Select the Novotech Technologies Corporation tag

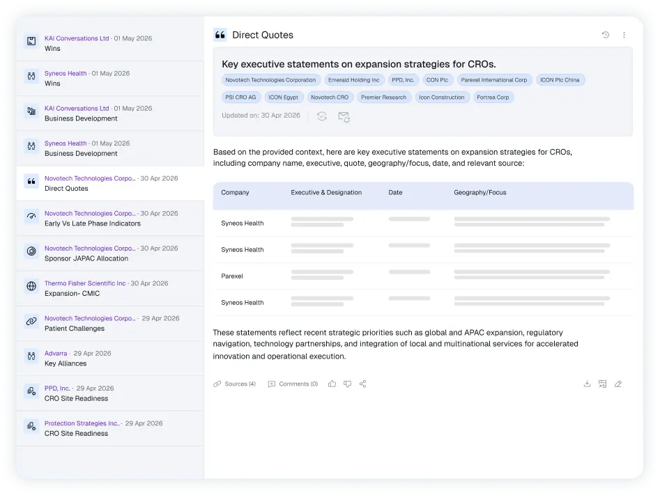coord(270,80)
